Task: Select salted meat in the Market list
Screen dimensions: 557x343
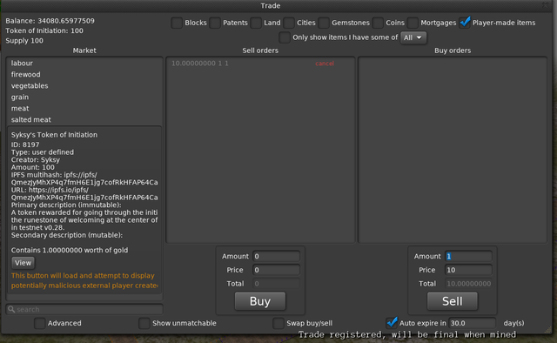Action: (x=84, y=120)
